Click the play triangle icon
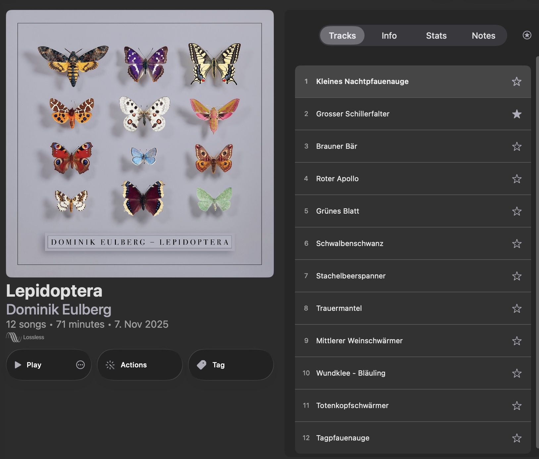Viewport: 539px width, 459px height. tap(18, 365)
